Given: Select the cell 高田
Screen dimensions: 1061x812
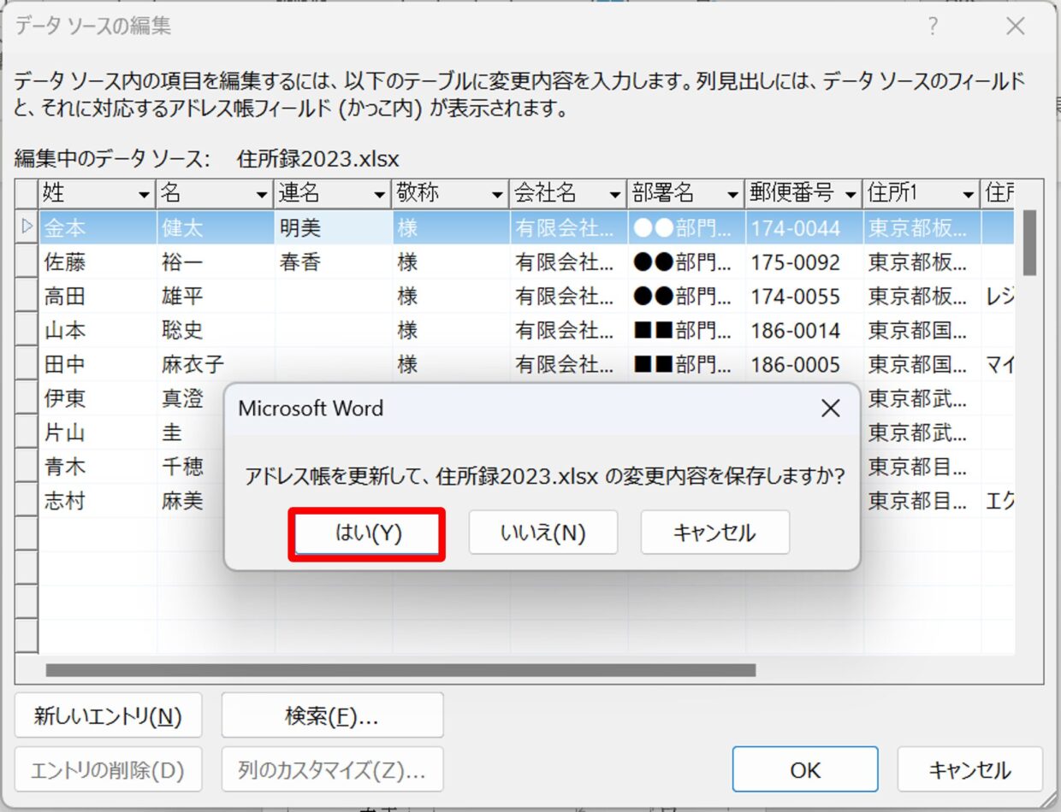Looking at the screenshot, I should pyautogui.click(x=98, y=297).
